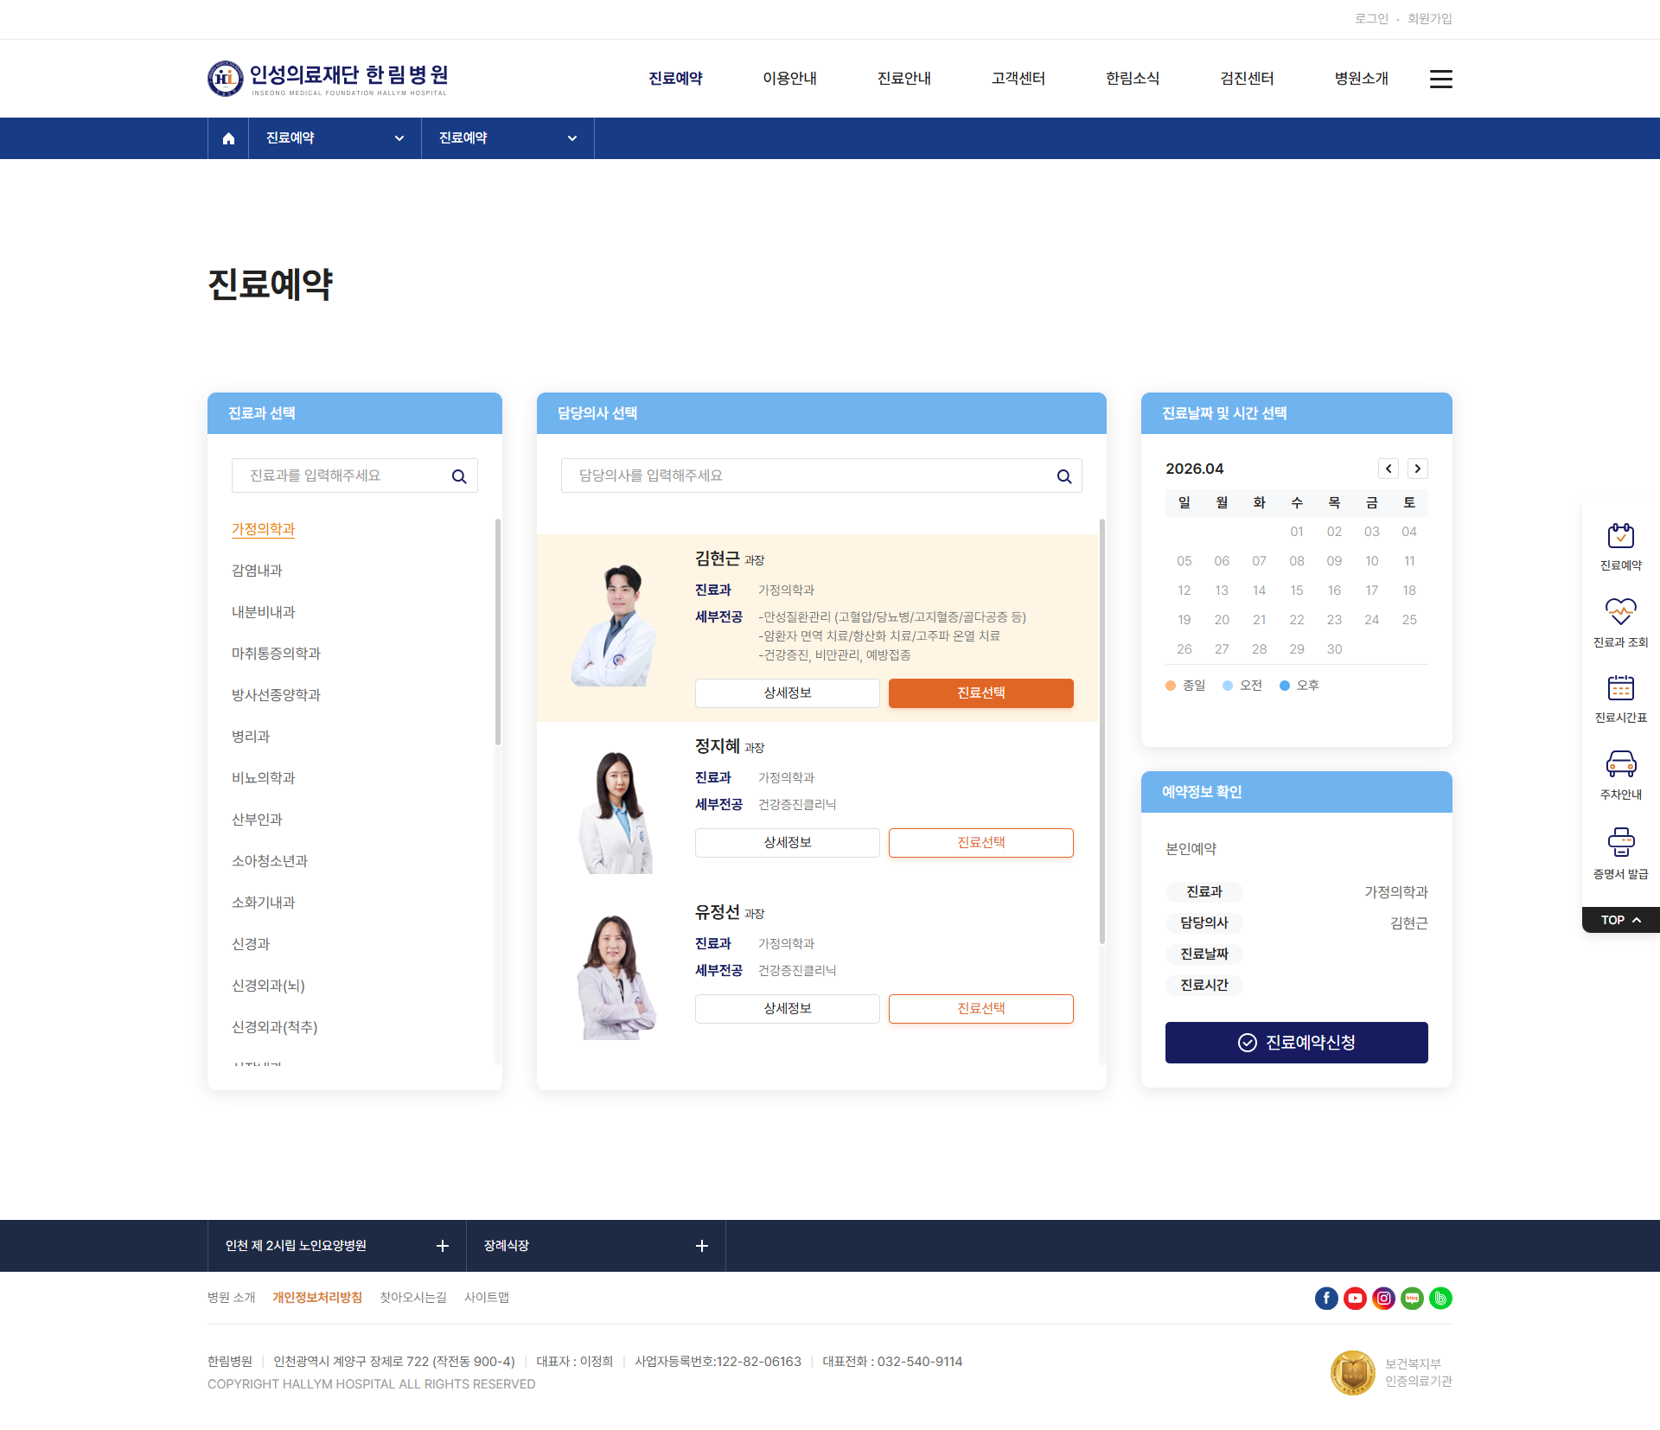The height and width of the screenshot is (1430, 1660).
Task: Click the doctor search magnifier icon
Action: point(1064,476)
